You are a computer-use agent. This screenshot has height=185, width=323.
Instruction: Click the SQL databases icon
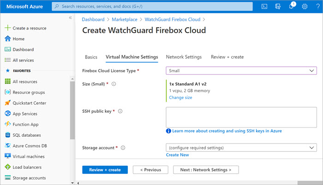(x=8, y=135)
